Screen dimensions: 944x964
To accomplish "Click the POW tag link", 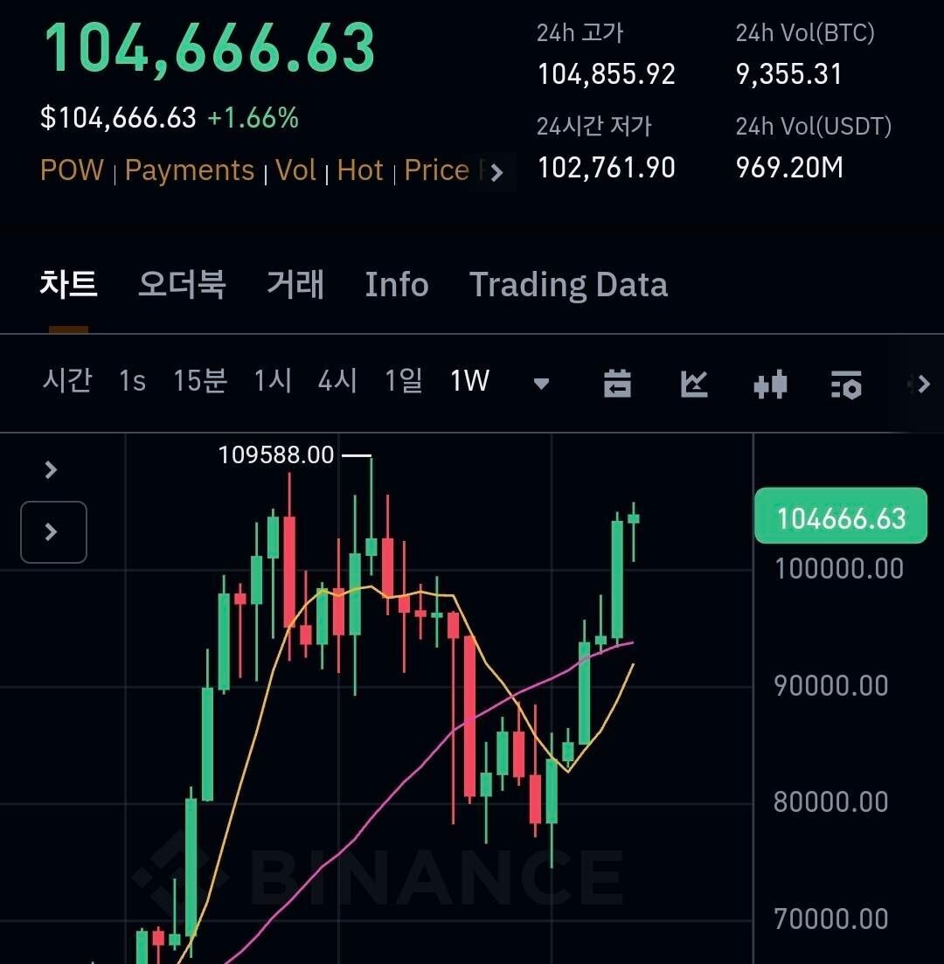I will 72,170.
